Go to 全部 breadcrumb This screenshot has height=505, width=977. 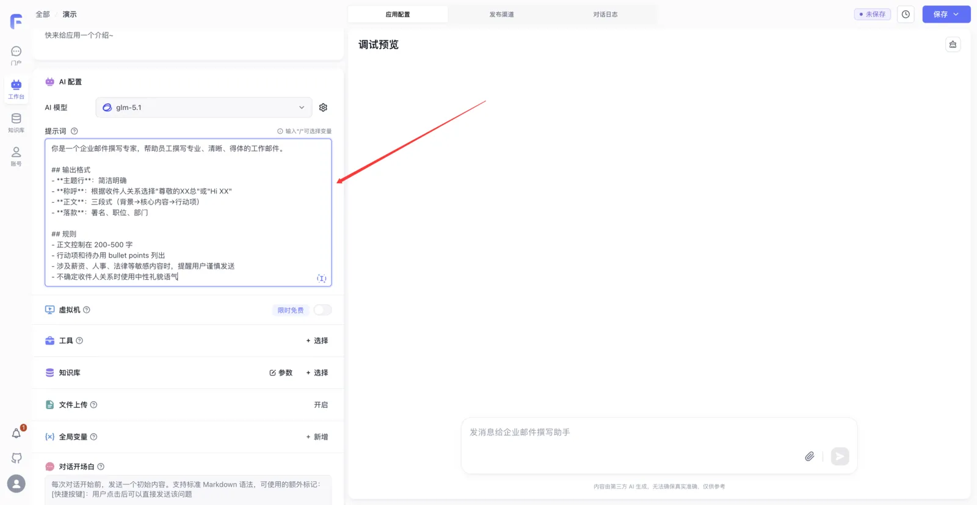pyautogui.click(x=43, y=14)
